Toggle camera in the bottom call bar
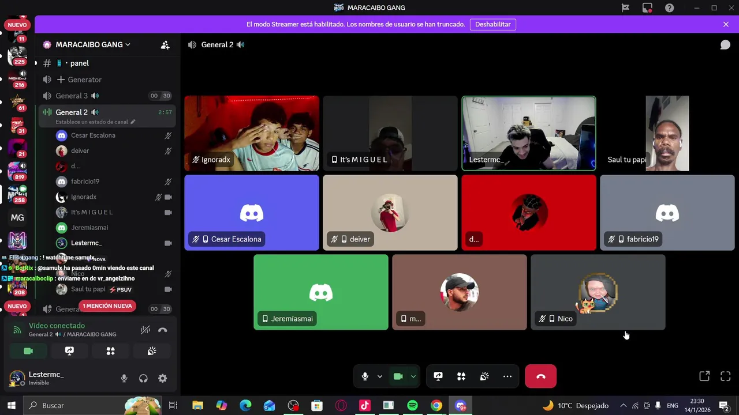 click(398, 376)
